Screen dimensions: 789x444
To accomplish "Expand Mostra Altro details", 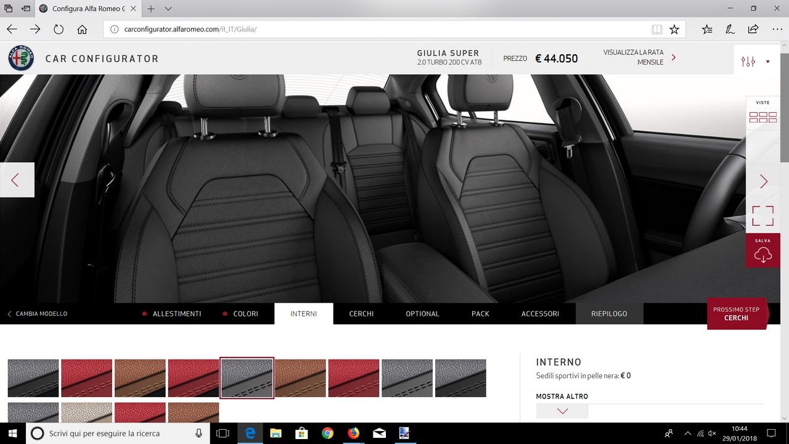I will coord(562,411).
